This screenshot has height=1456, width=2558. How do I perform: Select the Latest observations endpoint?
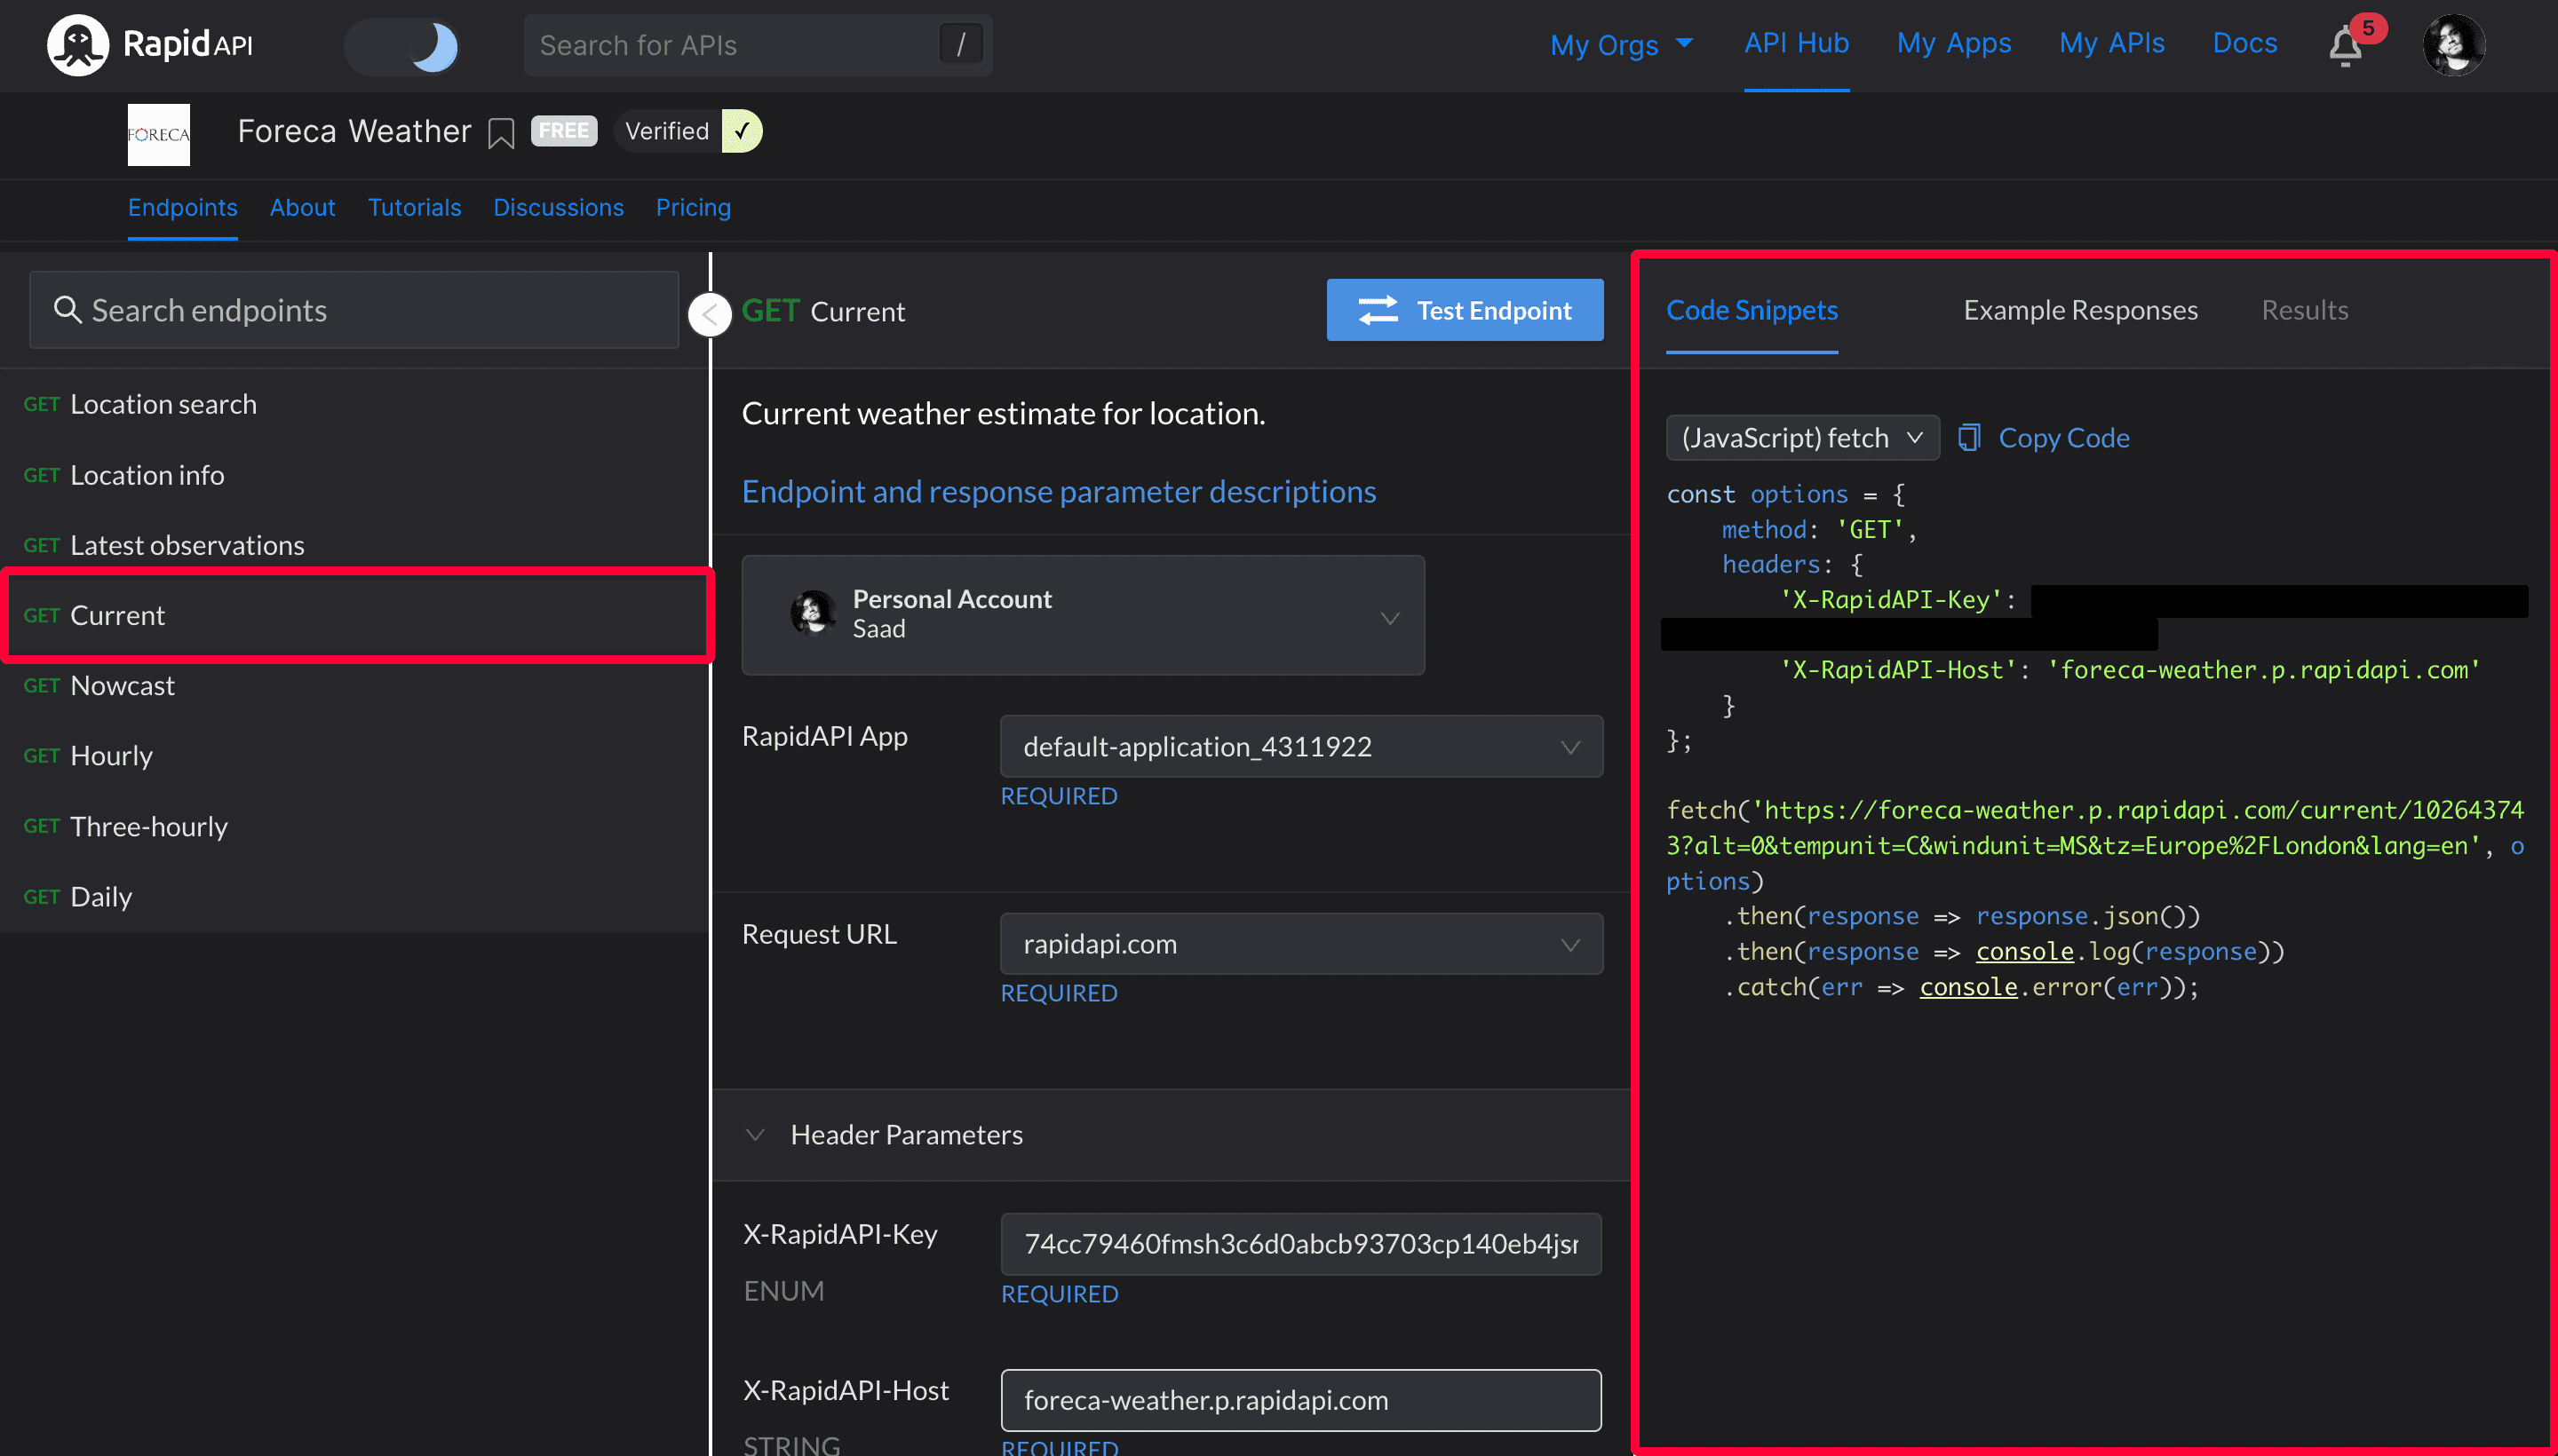tap(354, 545)
